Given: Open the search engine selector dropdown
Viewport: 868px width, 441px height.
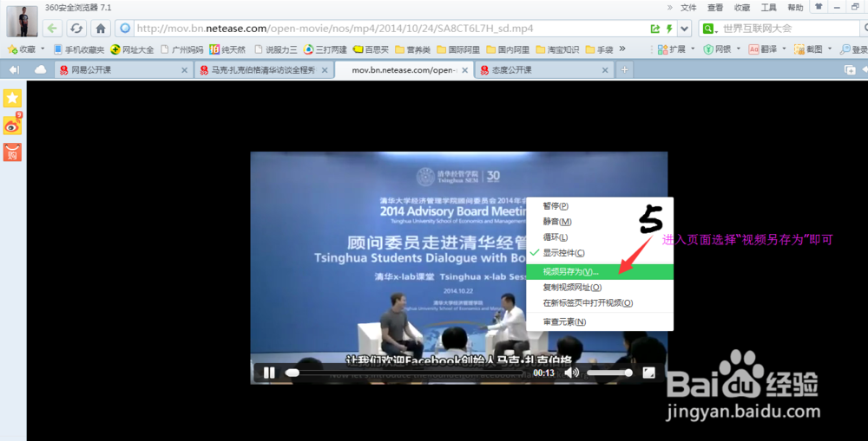Looking at the screenshot, I should click(710, 29).
